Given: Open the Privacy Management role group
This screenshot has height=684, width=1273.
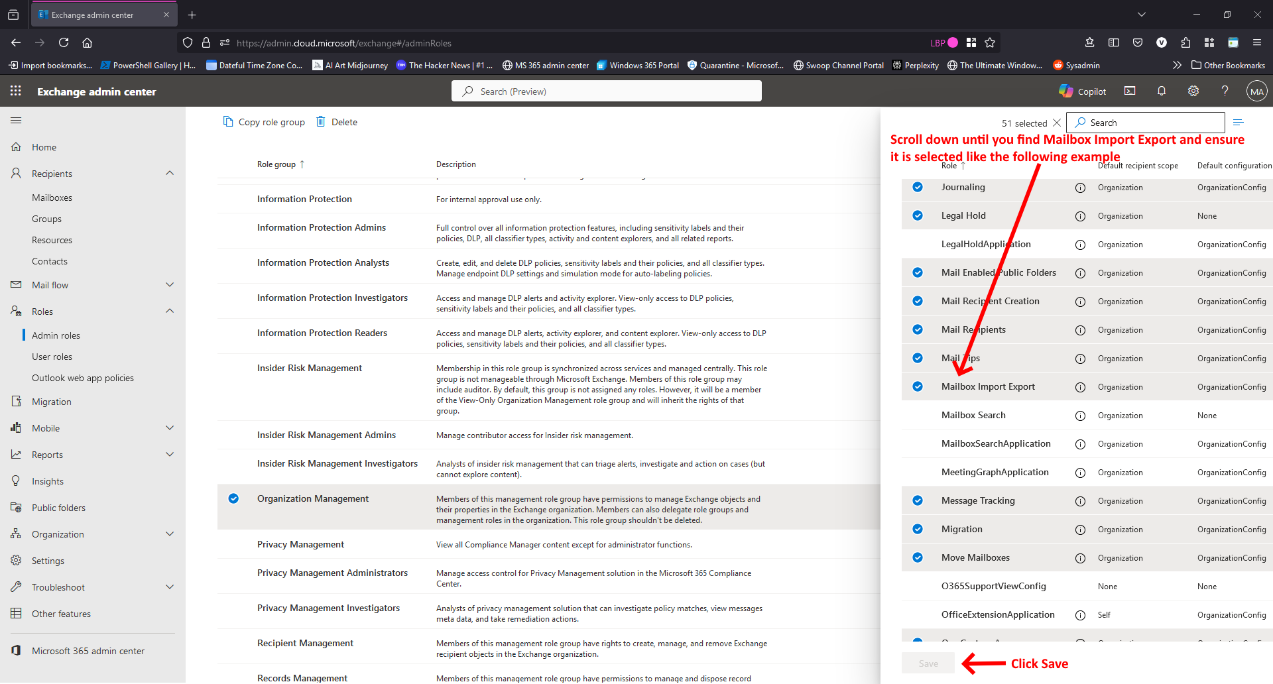Looking at the screenshot, I should point(300,544).
